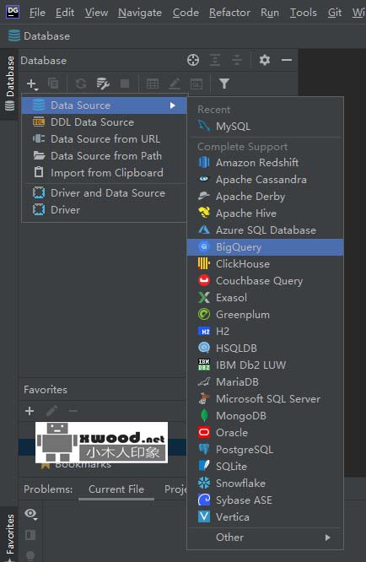Click the Favorites remove minus icon
366x562 pixels.
point(73,411)
